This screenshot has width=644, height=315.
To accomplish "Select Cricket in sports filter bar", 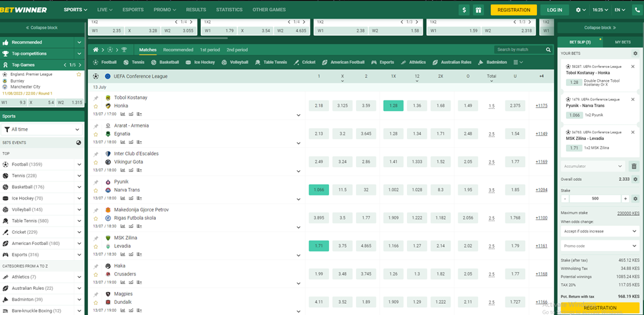I will 304,63.
